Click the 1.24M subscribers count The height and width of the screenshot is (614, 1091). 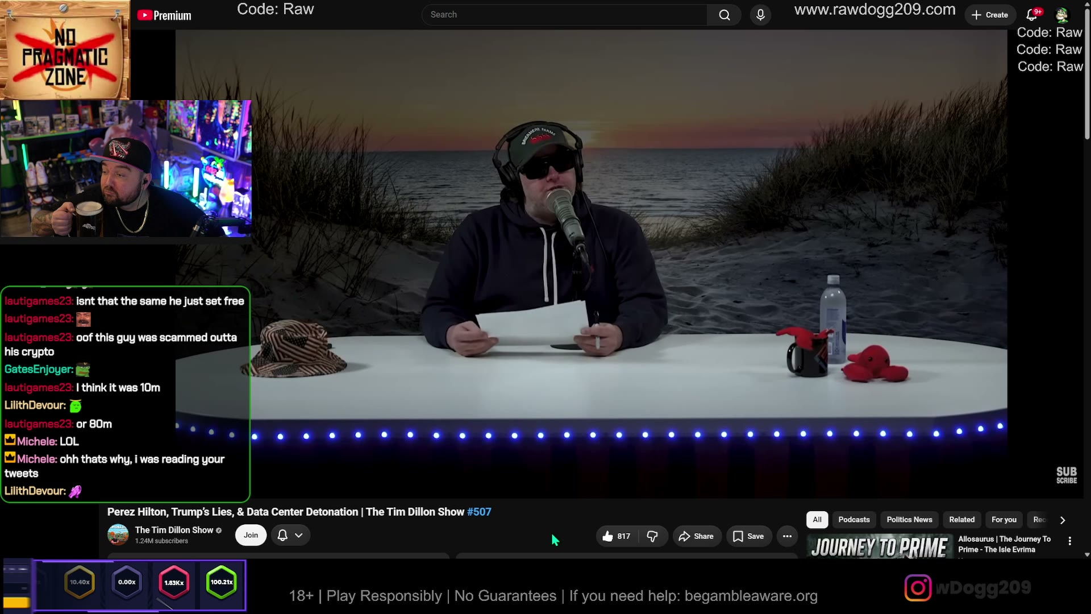[x=161, y=541]
